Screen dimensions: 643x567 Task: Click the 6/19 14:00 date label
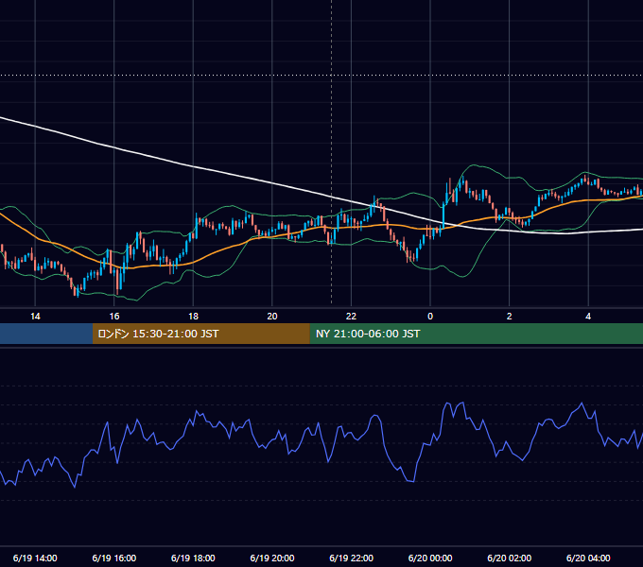coord(35,558)
